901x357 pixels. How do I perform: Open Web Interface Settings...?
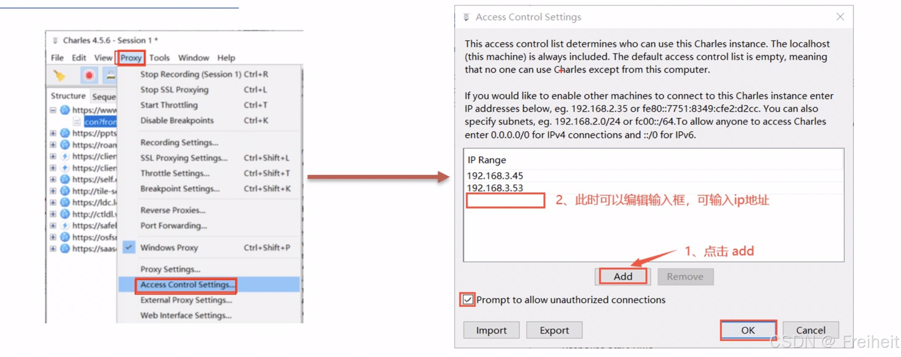[210, 316]
